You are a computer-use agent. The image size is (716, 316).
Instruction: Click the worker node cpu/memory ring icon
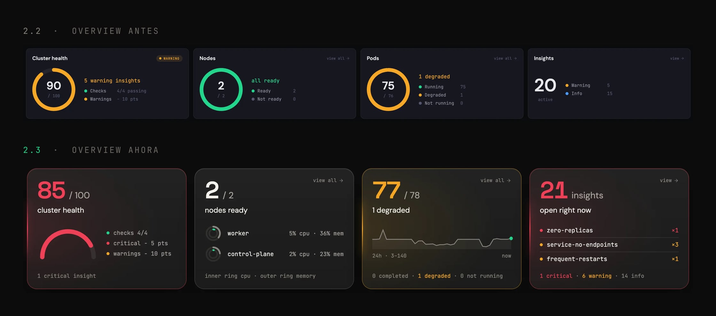pos(213,233)
